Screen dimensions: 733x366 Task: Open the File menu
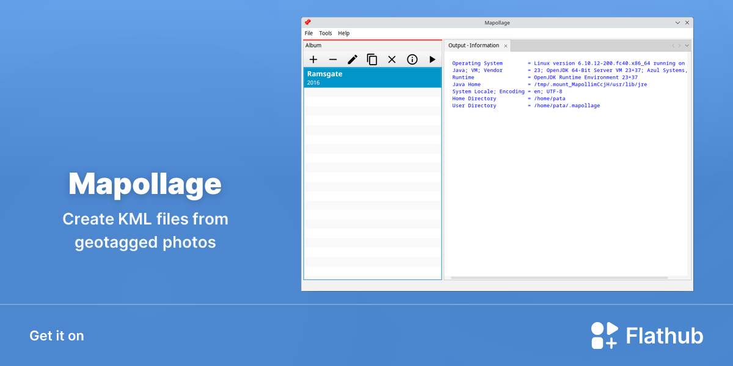coord(309,33)
